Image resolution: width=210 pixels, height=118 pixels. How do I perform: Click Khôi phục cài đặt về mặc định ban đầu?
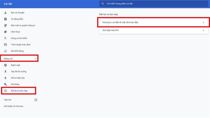(154, 22)
